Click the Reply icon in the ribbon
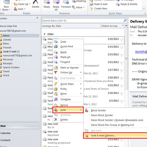The width and height of the screenshot is (147, 147). click(47, 2)
